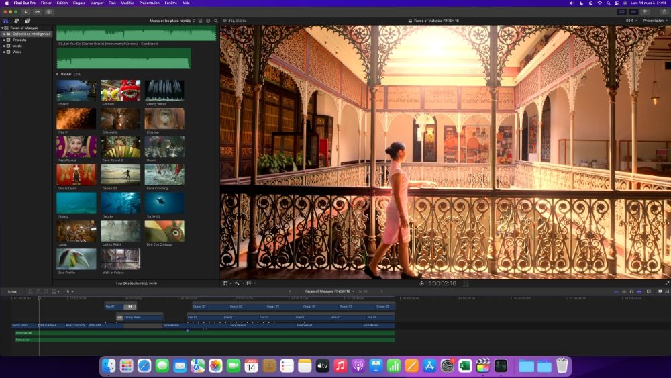Toggle the Timeline panel visibility

tap(633, 11)
